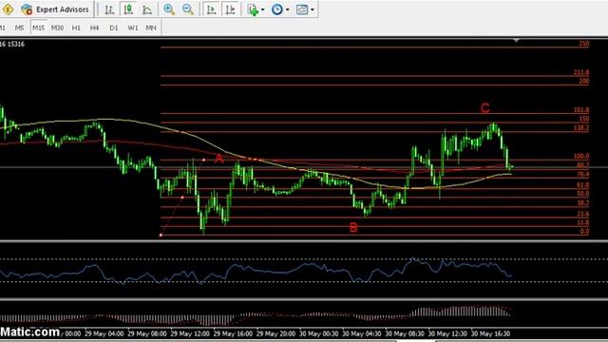Select the H1 timeframe

[76, 28]
